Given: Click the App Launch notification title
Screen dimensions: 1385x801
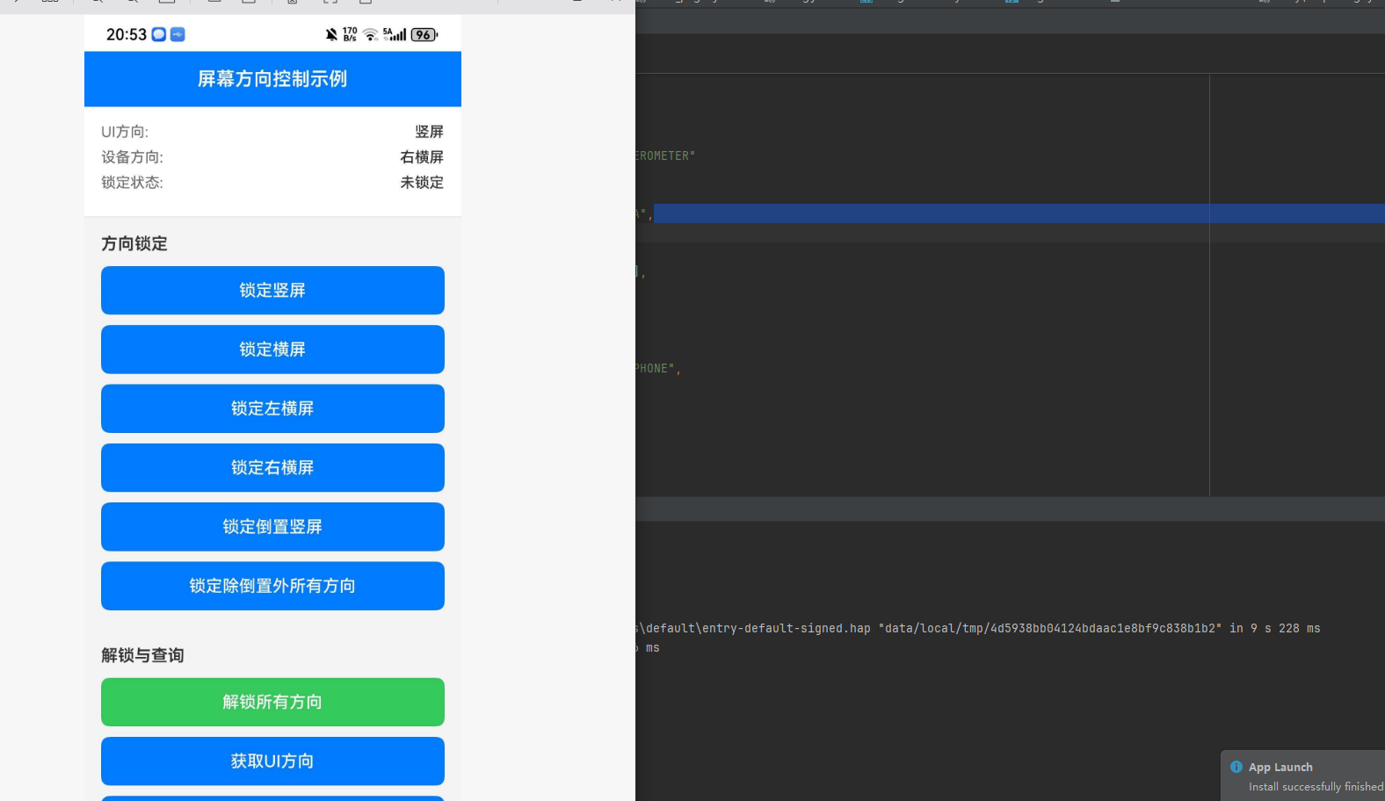Looking at the screenshot, I should click(x=1280, y=767).
